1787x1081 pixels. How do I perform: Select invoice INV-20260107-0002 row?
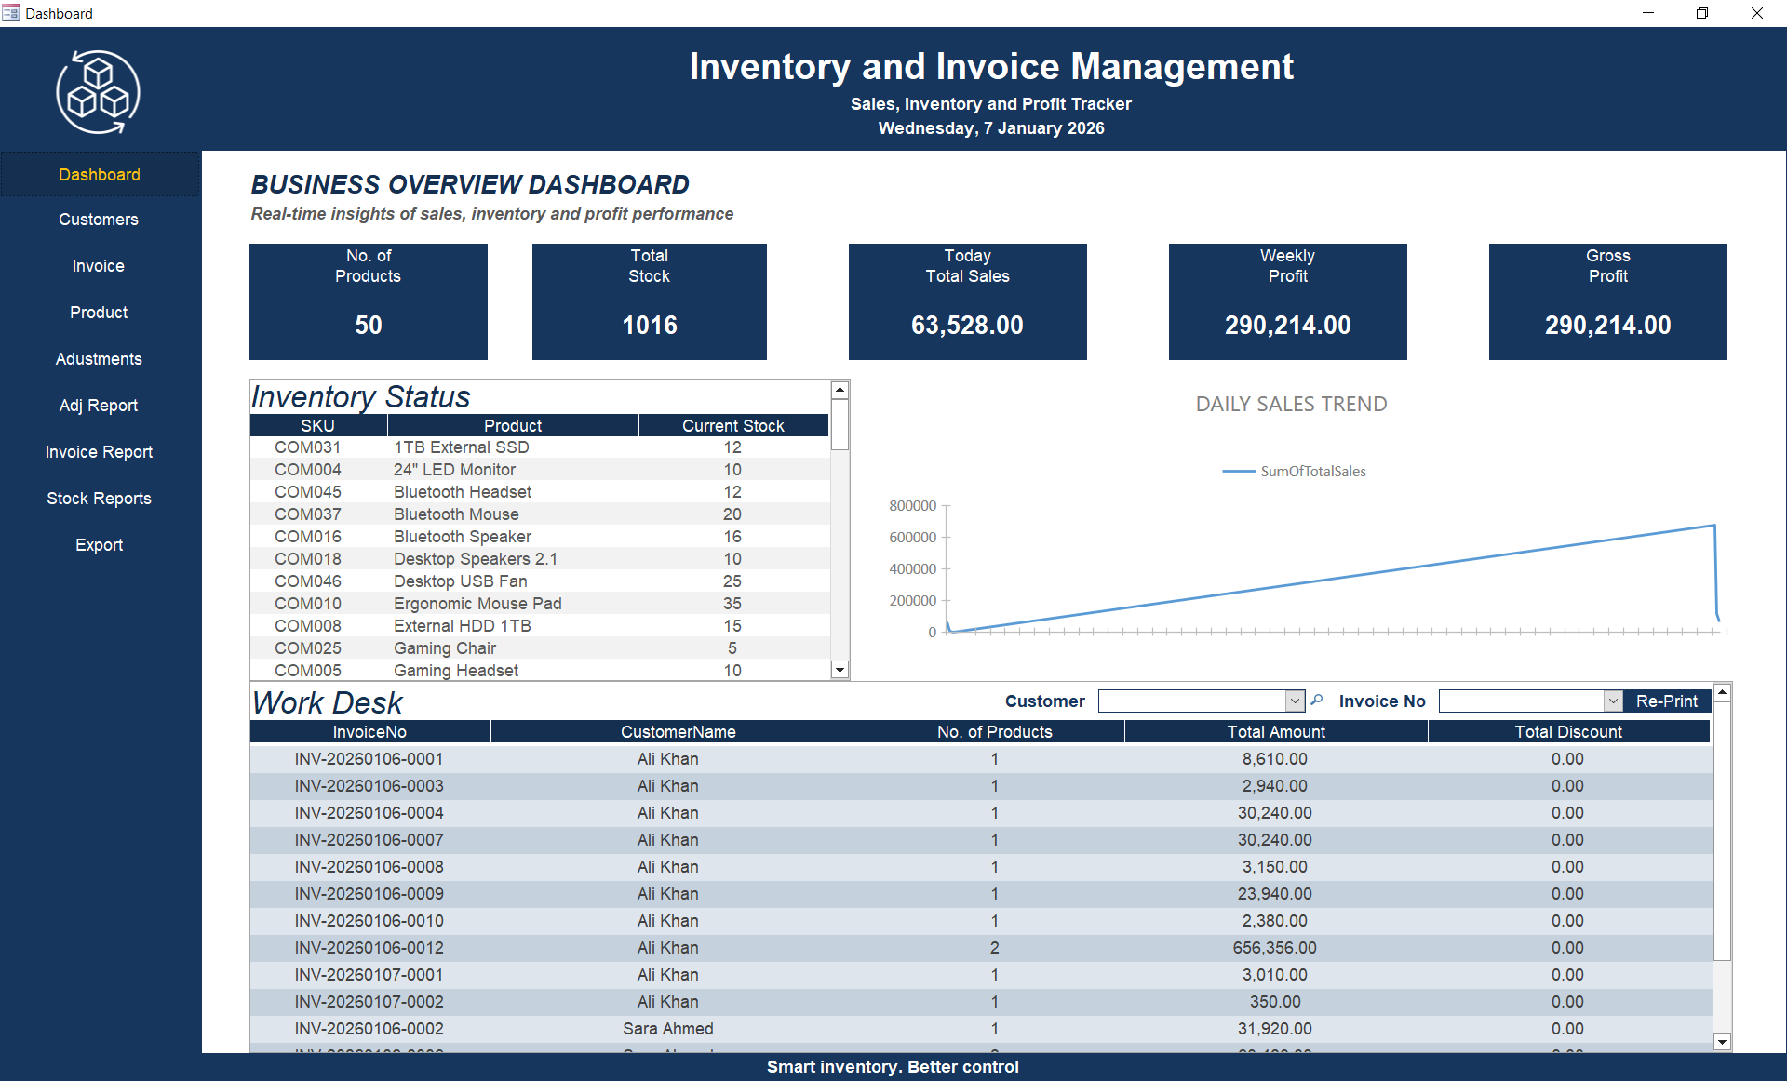click(x=981, y=1002)
